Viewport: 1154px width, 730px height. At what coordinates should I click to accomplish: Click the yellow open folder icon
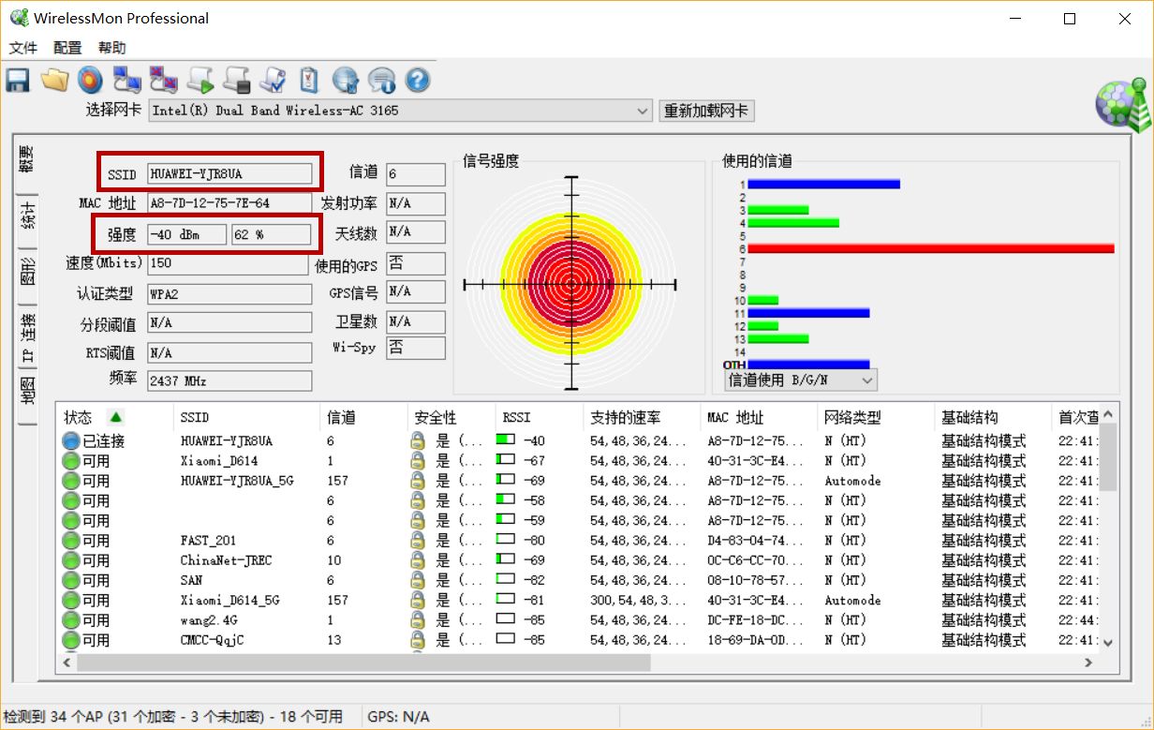54,81
